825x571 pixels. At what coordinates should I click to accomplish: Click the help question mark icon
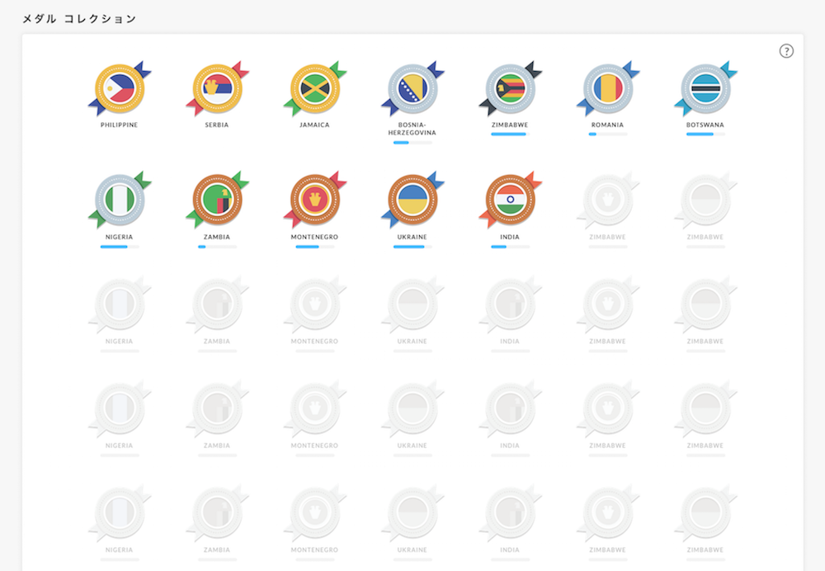pyautogui.click(x=786, y=51)
